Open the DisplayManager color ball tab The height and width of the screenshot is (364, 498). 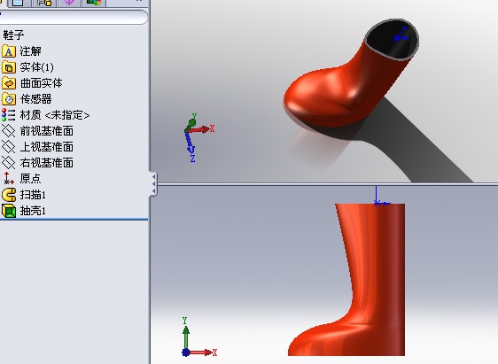tap(94, 3)
